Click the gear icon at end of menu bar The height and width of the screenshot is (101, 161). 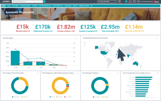click(92, 6)
